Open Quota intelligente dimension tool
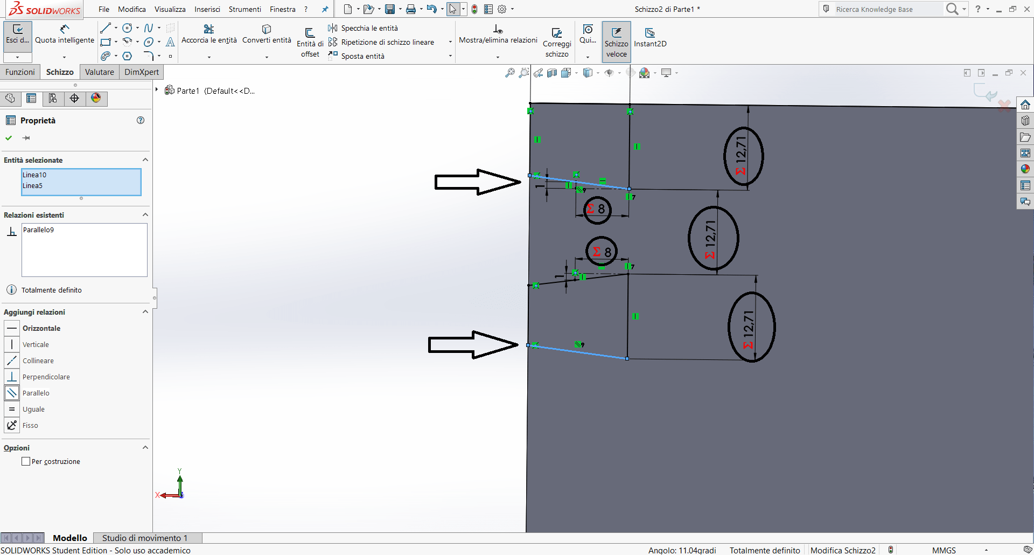 [65, 34]
